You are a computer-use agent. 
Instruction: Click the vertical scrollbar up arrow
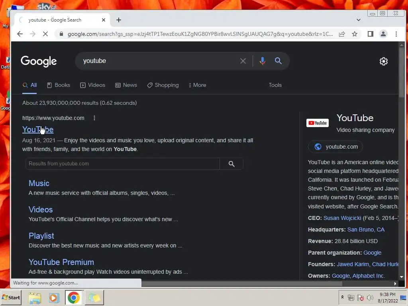[x=402, y=45]
